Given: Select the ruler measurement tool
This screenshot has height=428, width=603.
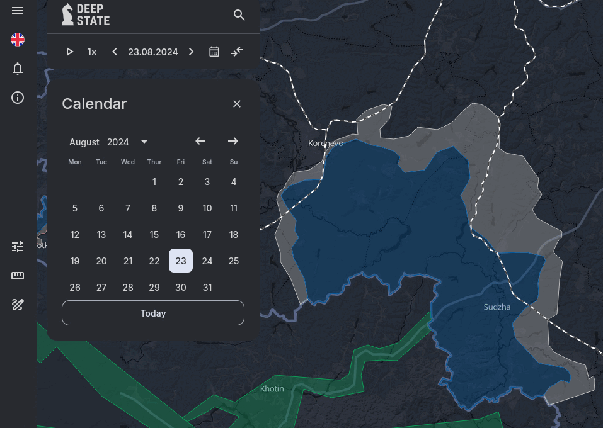Looking at the screenshot, I should tap(18, 276).
